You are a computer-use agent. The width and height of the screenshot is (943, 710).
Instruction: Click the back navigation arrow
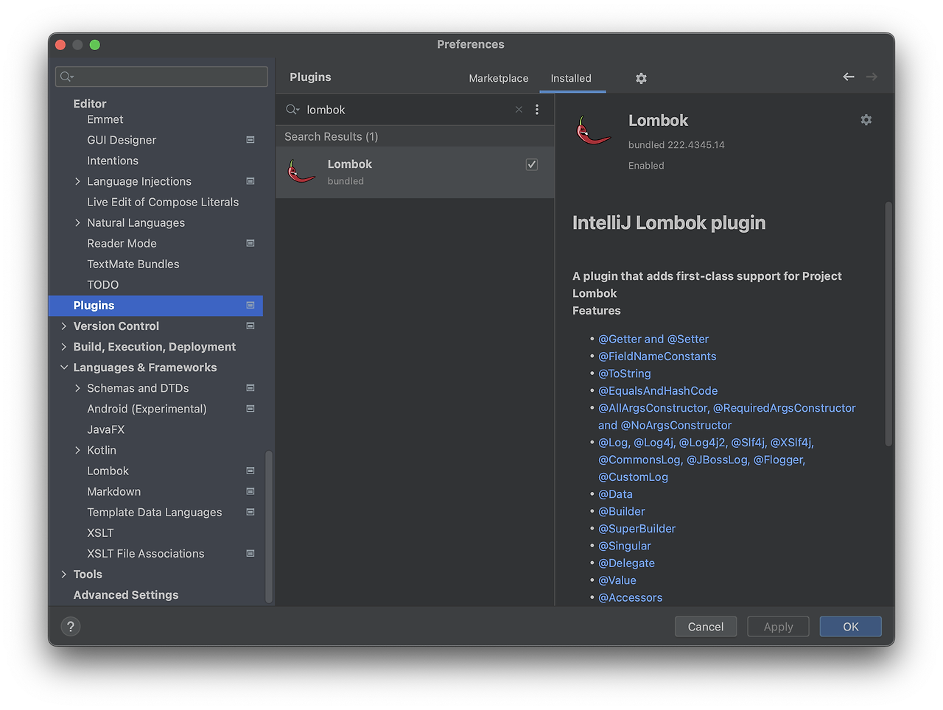pos(849,77)
